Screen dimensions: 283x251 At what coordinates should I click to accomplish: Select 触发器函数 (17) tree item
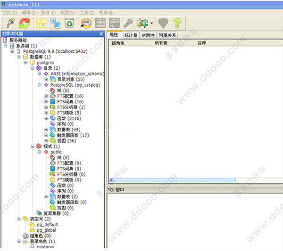pyautogui.click(x=73, y=135)
